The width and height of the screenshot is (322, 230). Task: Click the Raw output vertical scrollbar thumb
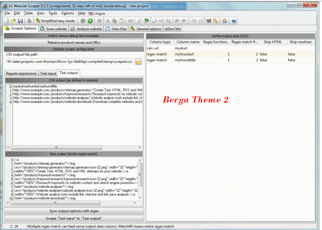pos(140,174)
